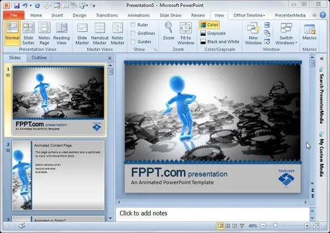This screenshot has height=233, width=330.
Task: Click to add notes field
Action: pos(213,214)
